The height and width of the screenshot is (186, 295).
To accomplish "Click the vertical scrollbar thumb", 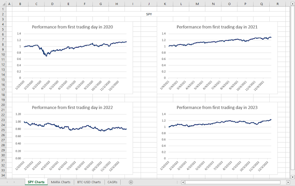I will [293, 88].
